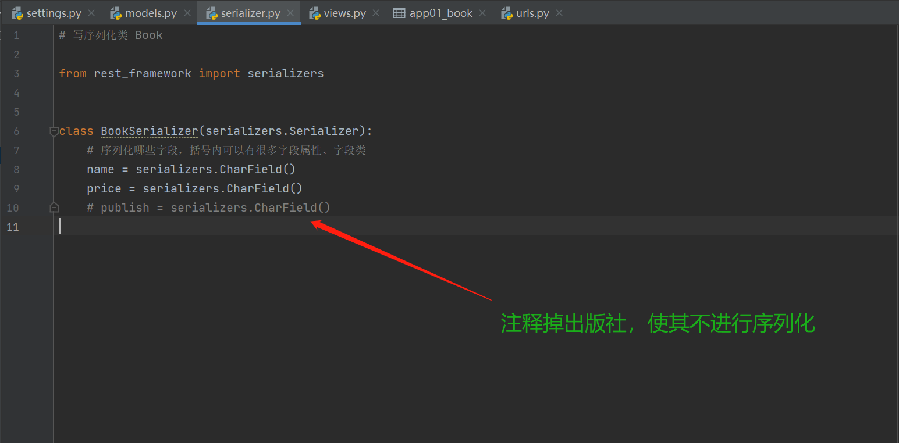Close the urls.py tab
This screenshot has height=443, width=899.
(559, 13)
